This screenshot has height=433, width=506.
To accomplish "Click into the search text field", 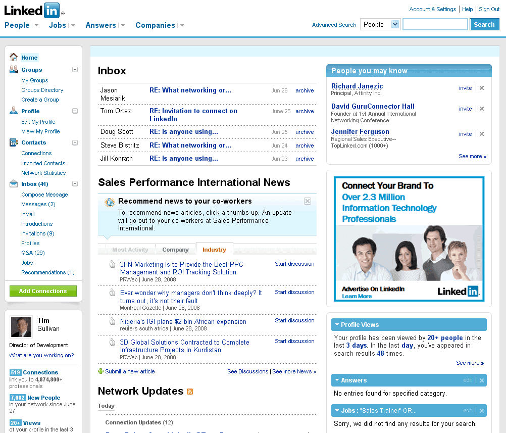I will tap(435, 24).
